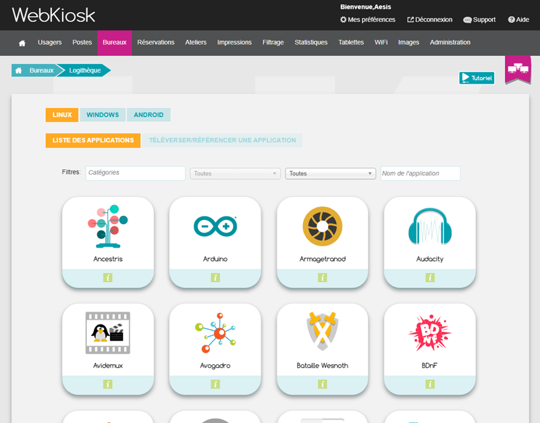This screenshot has width=540, height=423.
Task: Open the Postes menu
Action: 82,43
